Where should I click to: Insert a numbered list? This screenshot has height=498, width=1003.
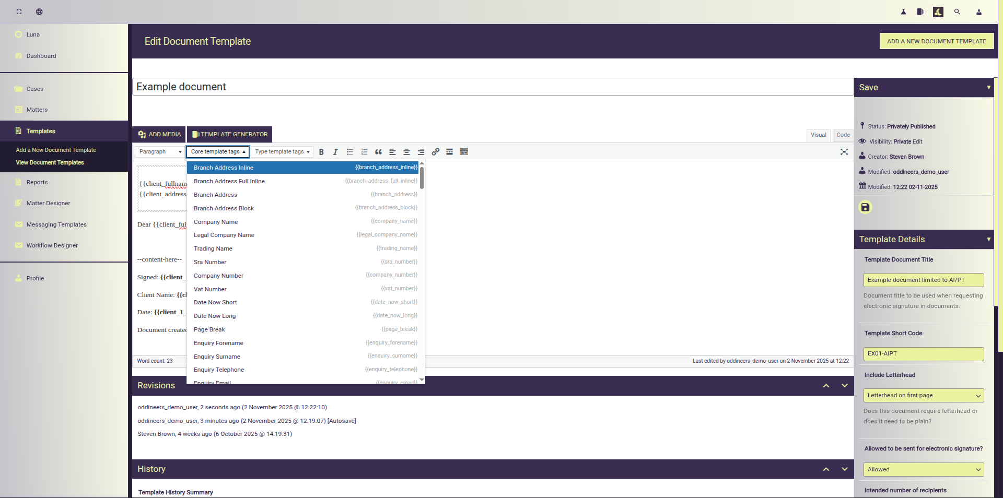tap(364, 152)
